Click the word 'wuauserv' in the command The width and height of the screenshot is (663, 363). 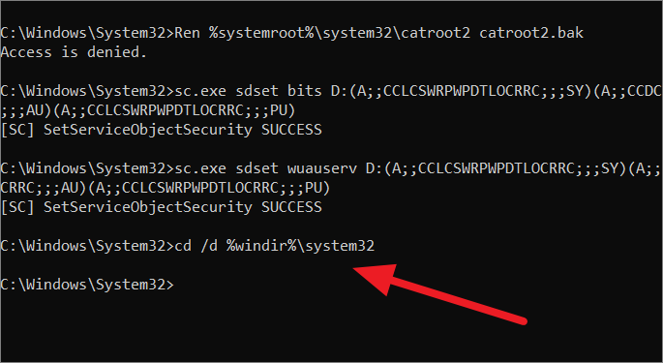[322, 168]
